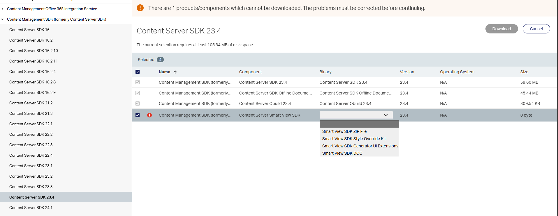Select Smart View SDK Style Override Kit option

tap(359, 139)
